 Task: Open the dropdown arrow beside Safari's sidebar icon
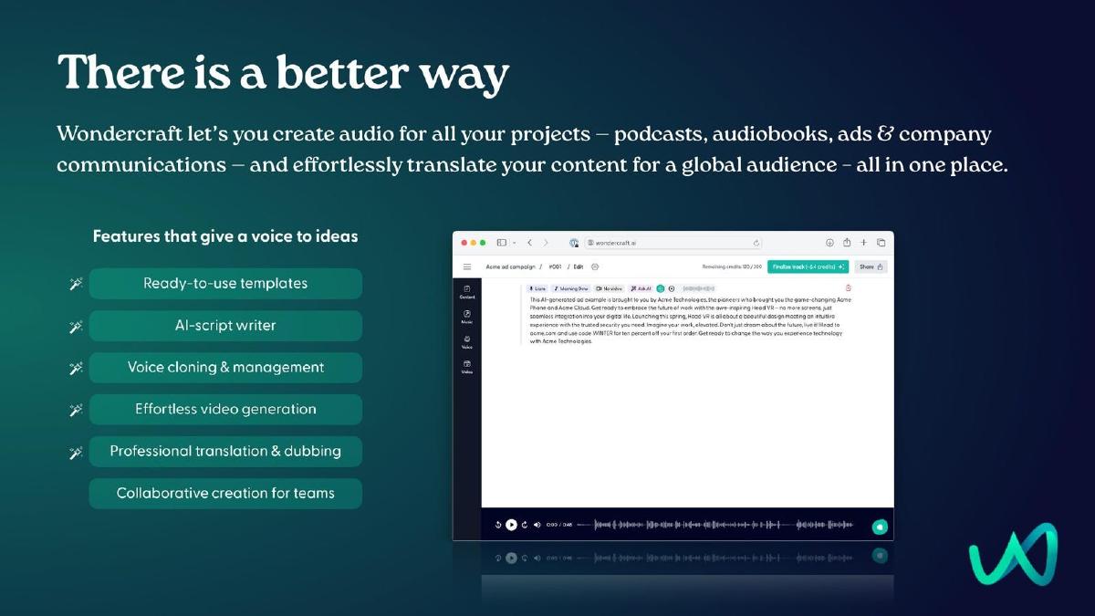514,243
